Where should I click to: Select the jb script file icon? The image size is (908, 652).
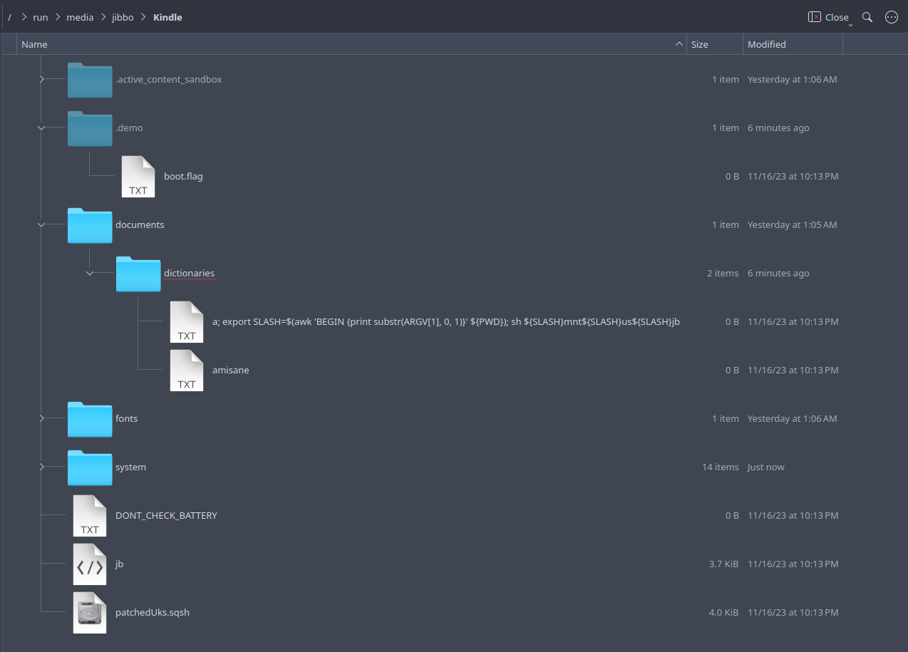tap(90, 564)
